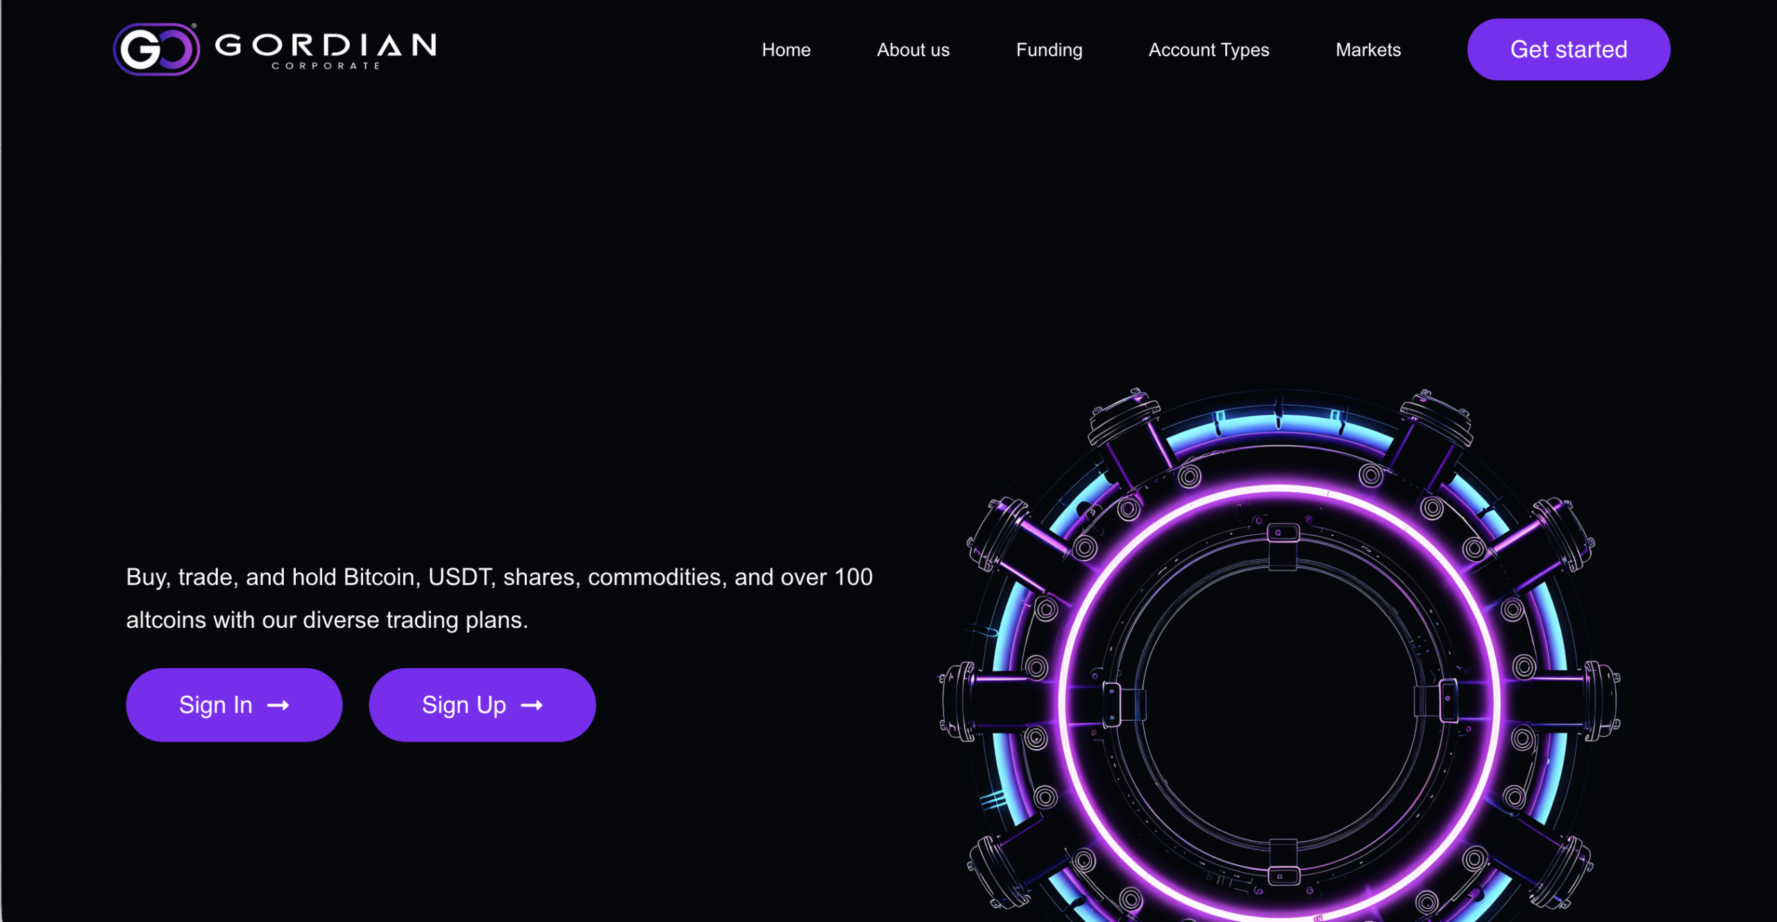The width and height of the screenshot is (1777, 922).
Task: Click the arrow icon inside the Sign Up button
Action: [x=533, y=704]
